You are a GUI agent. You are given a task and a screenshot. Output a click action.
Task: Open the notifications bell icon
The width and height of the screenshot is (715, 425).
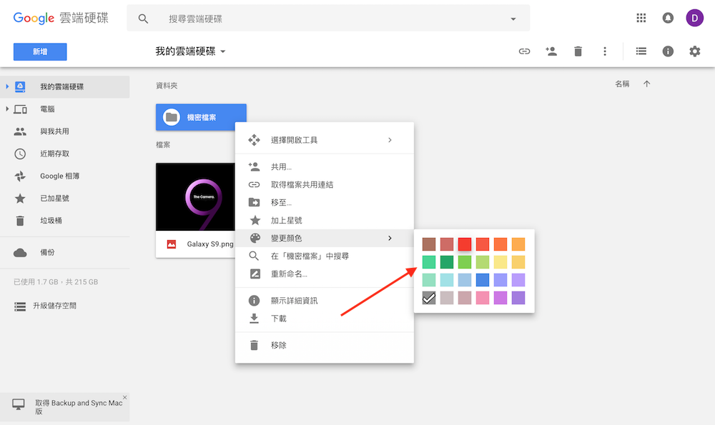(667, 17)
